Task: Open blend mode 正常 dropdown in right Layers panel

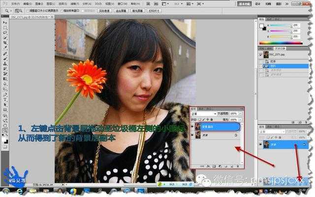Action: pos(272,131)
